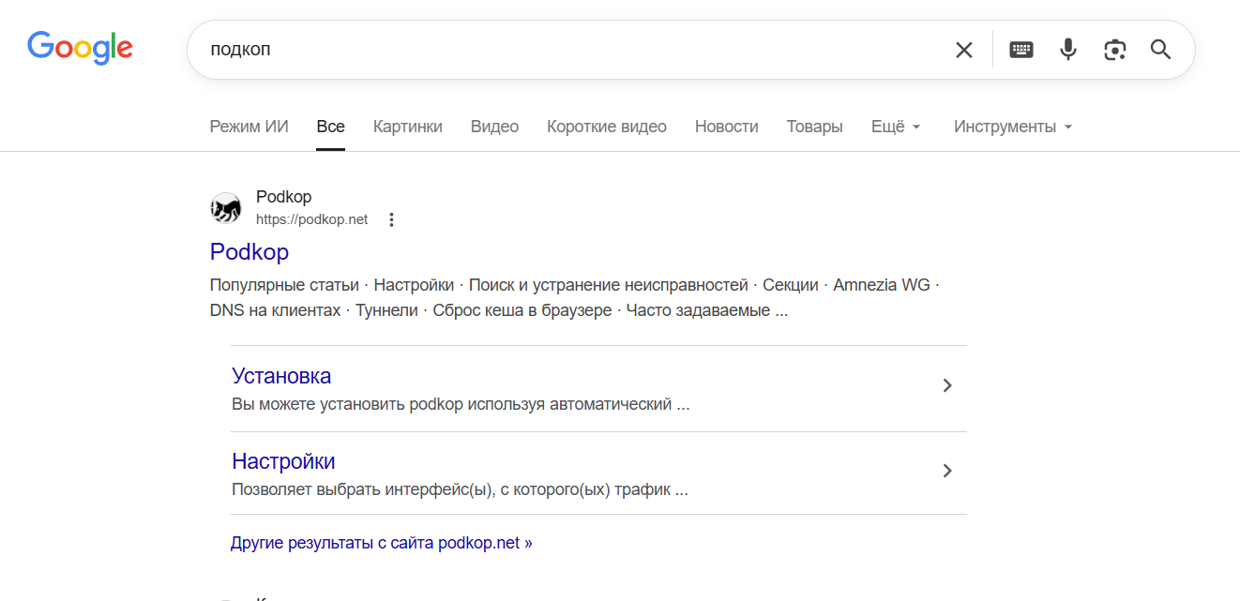Click the chevron in the Установка row
Image resolution: width=1240 pixels, height=601 pixels.
tap(947, 385)
